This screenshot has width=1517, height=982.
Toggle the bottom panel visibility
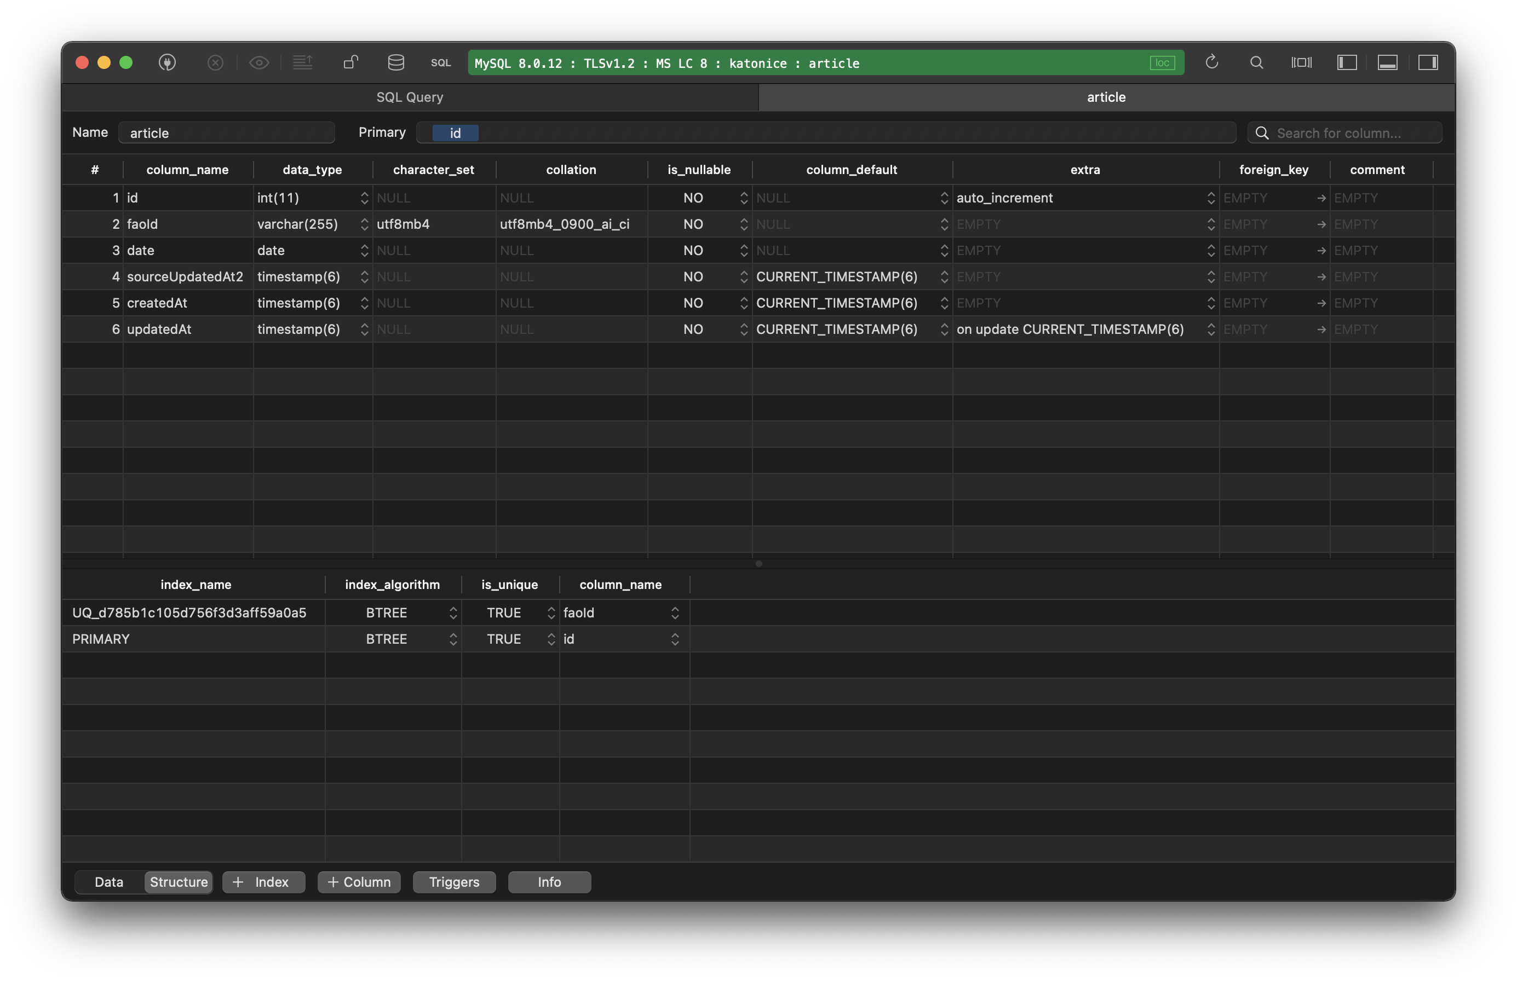point(1388,62)
